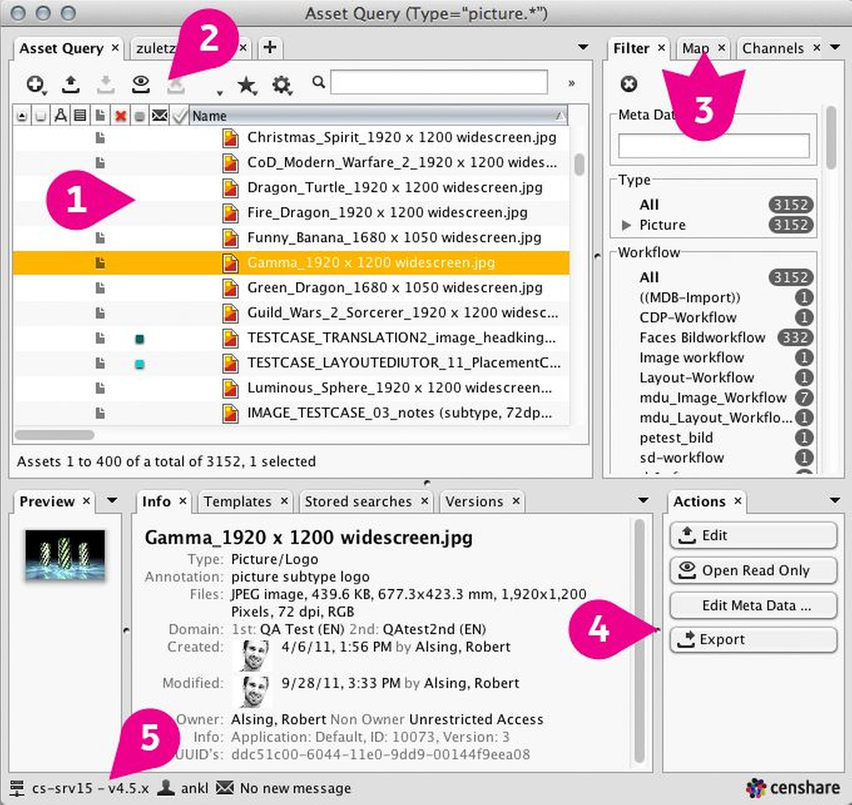This screenshot has width=852, height=805.
Task: Expand the Picture type tree node
Action: (x=627, y=225)
